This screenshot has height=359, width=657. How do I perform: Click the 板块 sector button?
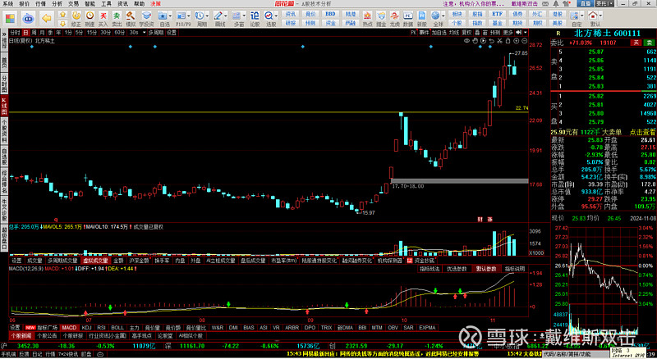457,14
